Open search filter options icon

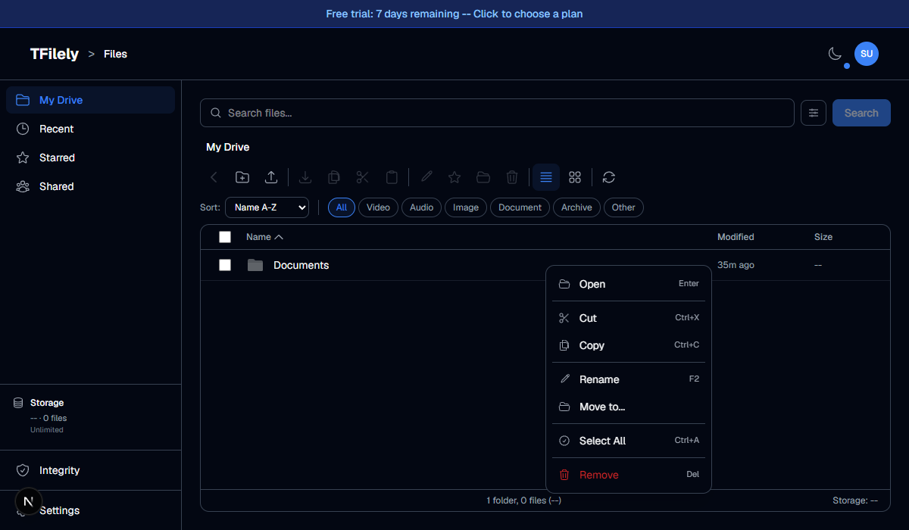tap(814, 113)
